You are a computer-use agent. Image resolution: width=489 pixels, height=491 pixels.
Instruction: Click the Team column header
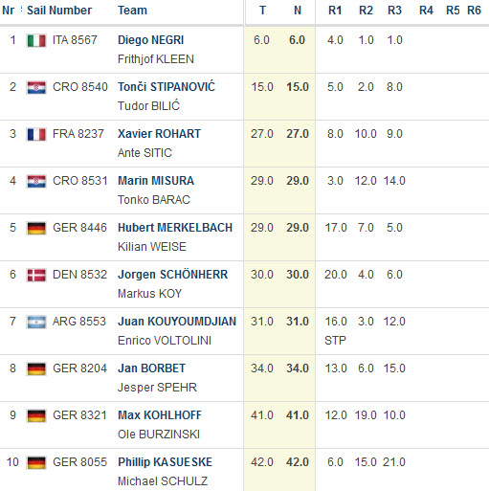tap(132, 11)
